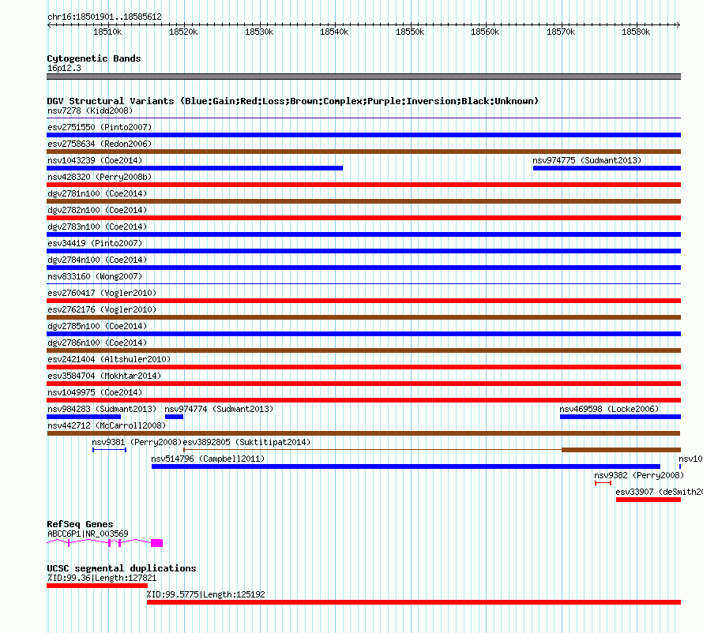The width and height of the screenshot is (703, 633).
Task: Select the esv33907 (deSmith) red bar
Action: (x=648, y=500)
